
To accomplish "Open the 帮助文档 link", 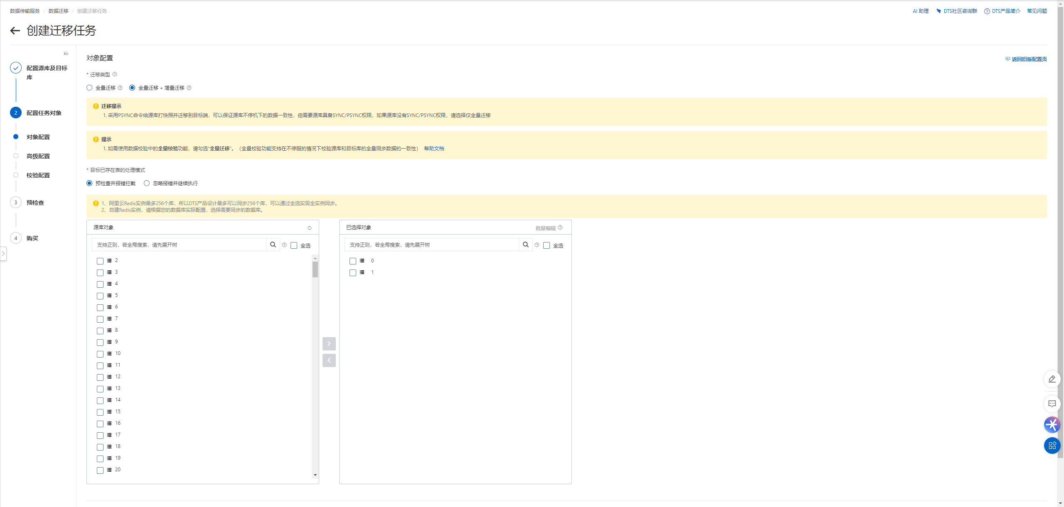I will [x=434, y=148].
